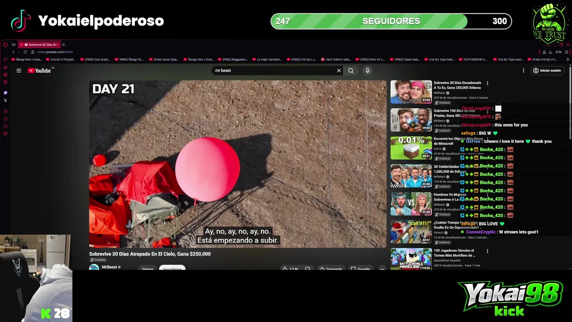
Task: Open the 'call 911' supermarket video thumbnail
Action: click(411, 232)
